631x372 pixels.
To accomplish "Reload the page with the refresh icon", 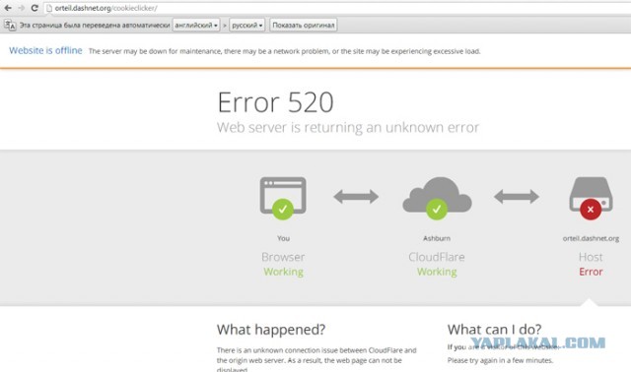I will 35,8.
